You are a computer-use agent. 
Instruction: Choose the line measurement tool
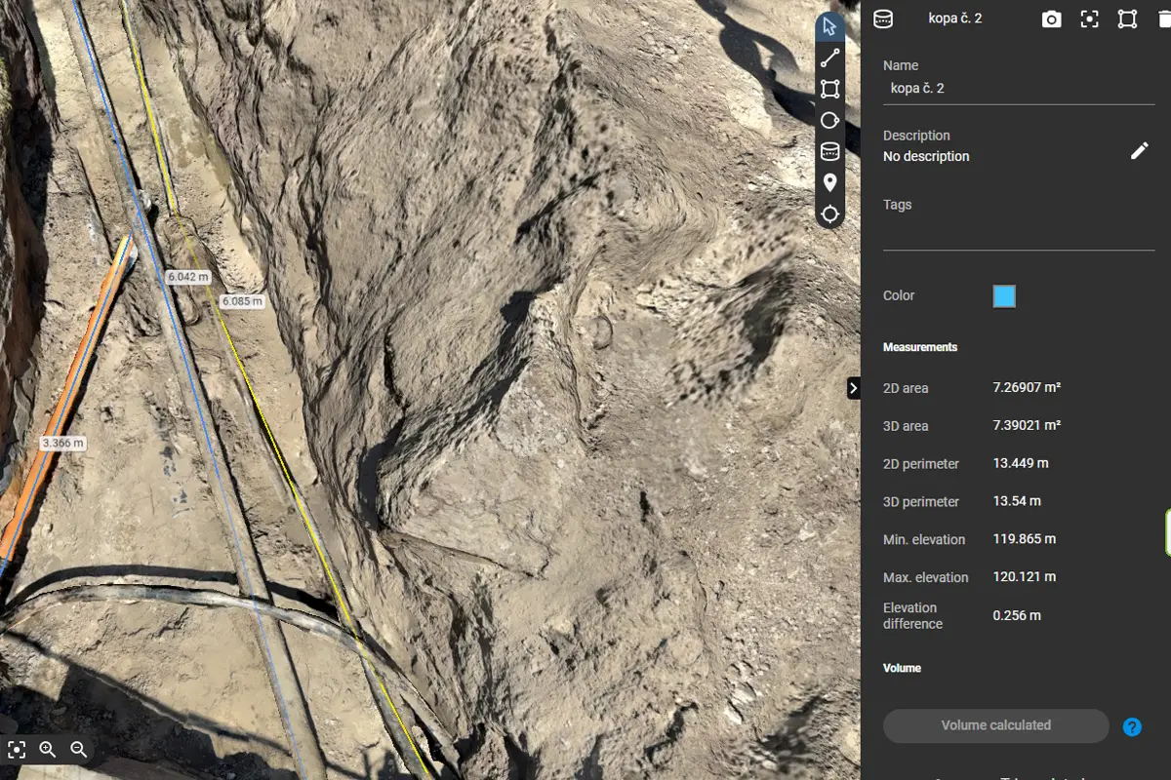[829, 58]
